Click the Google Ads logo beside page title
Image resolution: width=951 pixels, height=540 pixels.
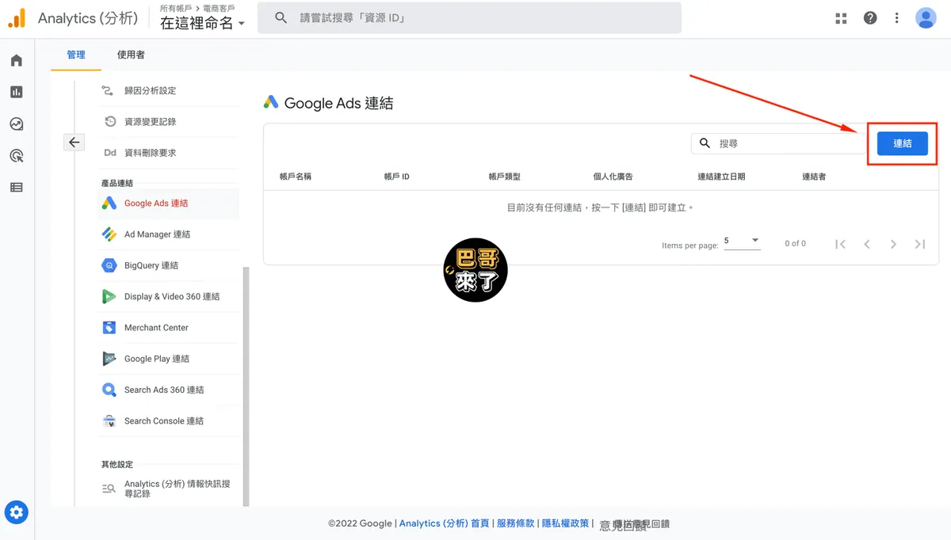[x=271, y=102]
